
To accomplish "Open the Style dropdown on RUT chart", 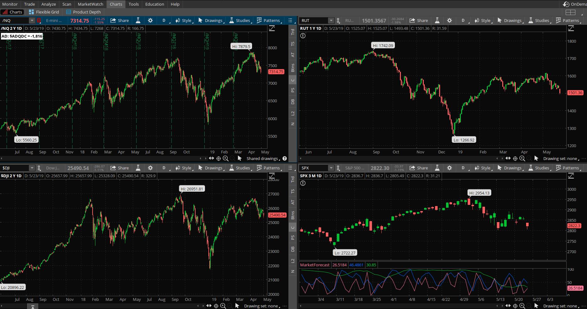I will click(483, 20).
